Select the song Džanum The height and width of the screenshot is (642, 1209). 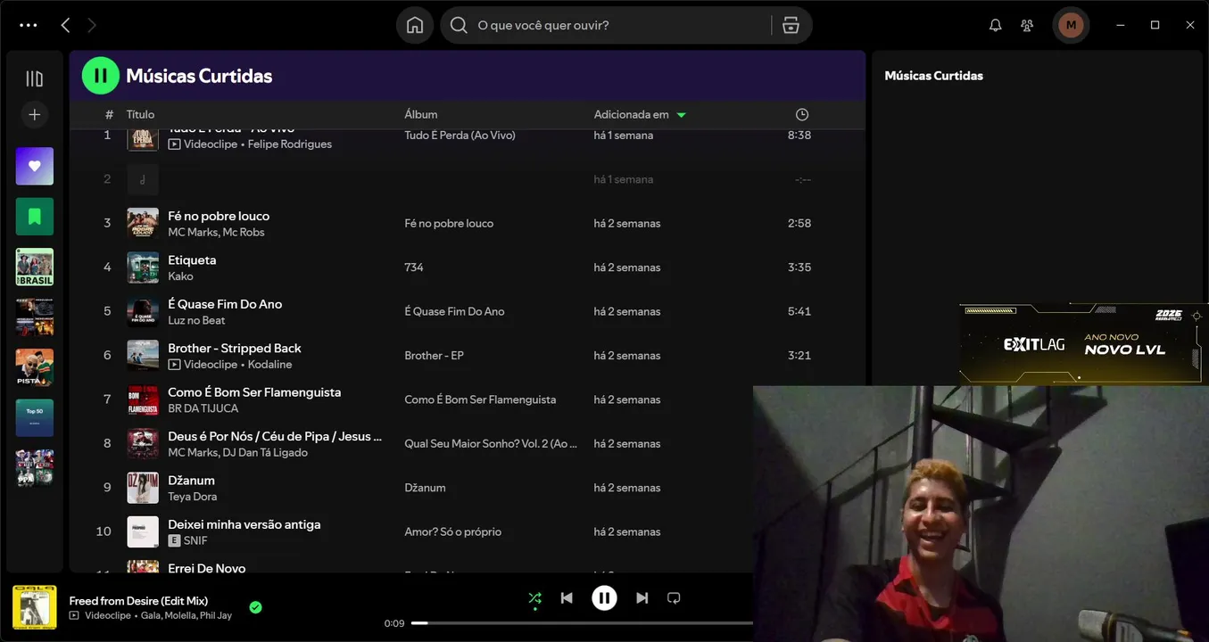pyautogui.click(x=192, y=481)
